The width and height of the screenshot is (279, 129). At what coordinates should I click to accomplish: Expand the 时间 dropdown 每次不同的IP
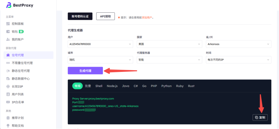point(238,60)
